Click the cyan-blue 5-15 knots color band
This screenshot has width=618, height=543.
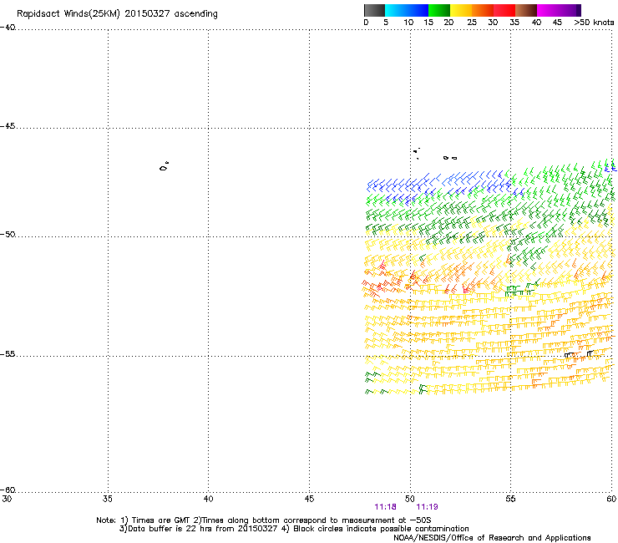pos(407,10)
